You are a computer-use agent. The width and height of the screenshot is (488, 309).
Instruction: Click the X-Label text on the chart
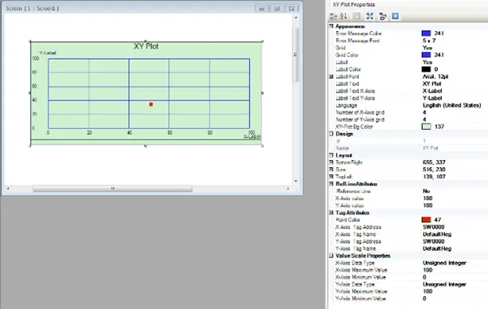click(x=252, y=136)
